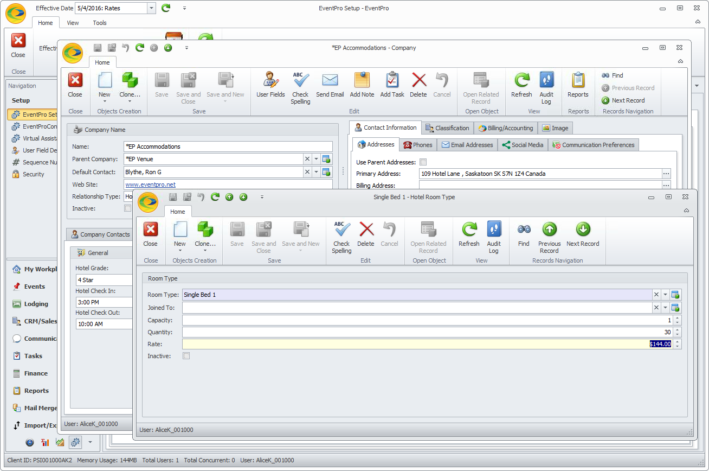This screenshot has width=709, height=471.
Task: Click into the company Name field
Action: pyautogui.click(x=228, y=147)
